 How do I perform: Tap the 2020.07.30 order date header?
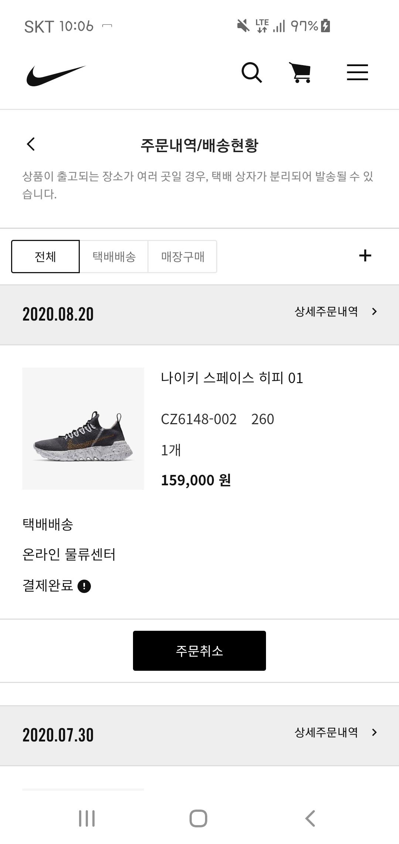[58, 735]
